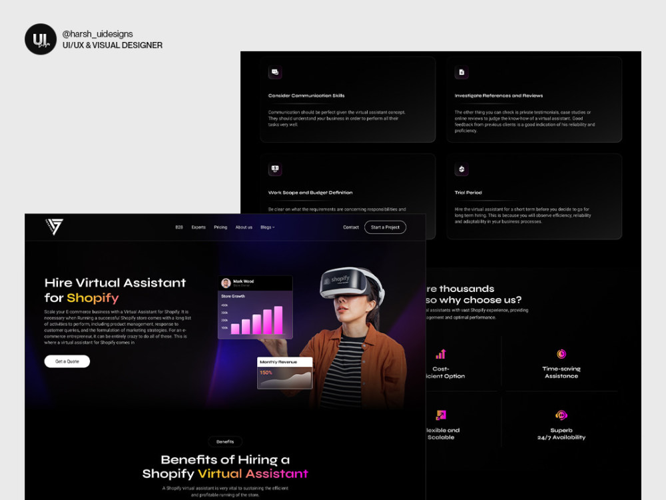Viewport: 666px width, 500px height.
Task: Click the Flexible and Scalable arrow icon
Action: tap(441, 415)
